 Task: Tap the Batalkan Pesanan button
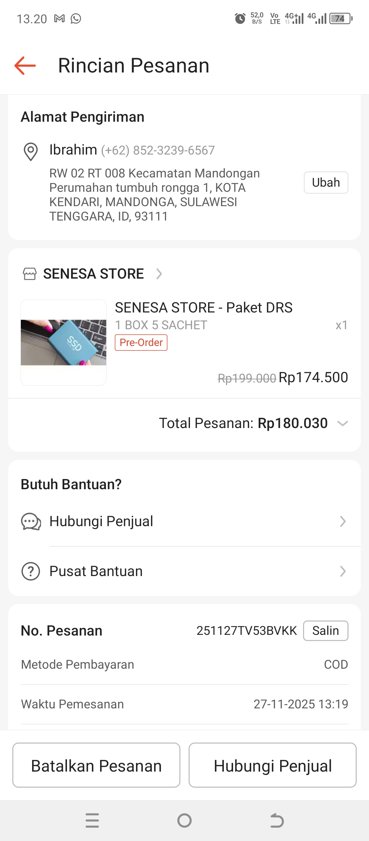(96, 765)
